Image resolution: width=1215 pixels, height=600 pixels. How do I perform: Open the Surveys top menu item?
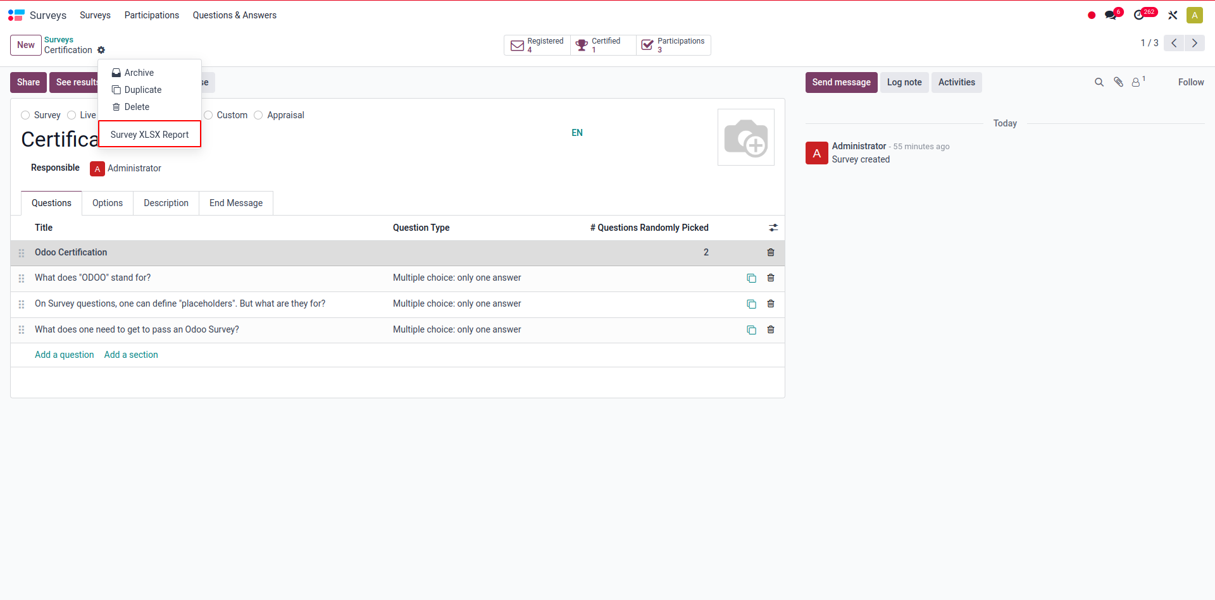point(95,15)
